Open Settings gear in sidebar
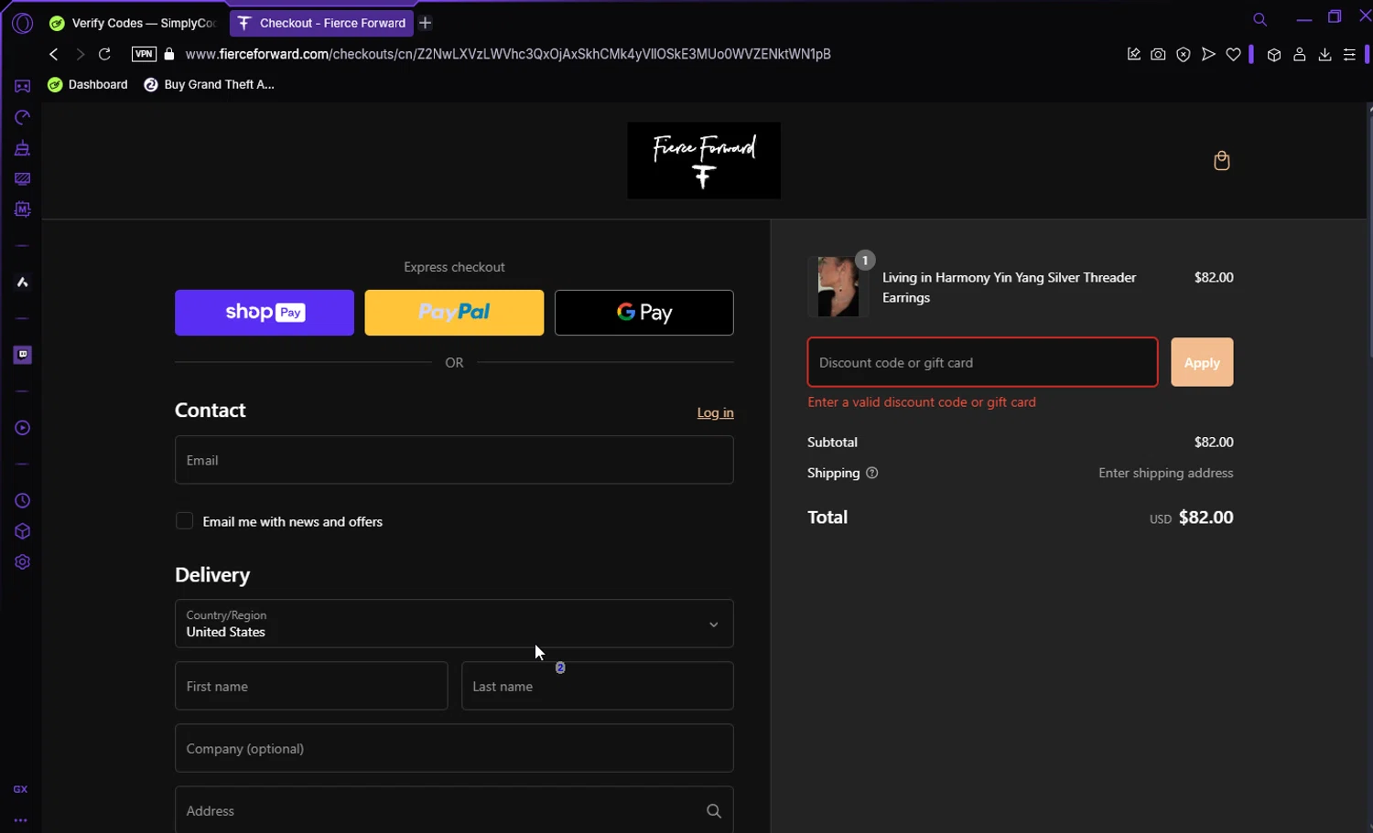The height and width of the screenshot is (833, 1373). (x=22, y=562)
